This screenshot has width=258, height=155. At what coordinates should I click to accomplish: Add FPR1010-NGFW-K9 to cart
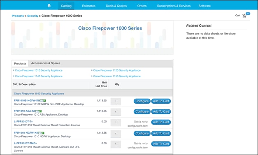pos(161,133)
